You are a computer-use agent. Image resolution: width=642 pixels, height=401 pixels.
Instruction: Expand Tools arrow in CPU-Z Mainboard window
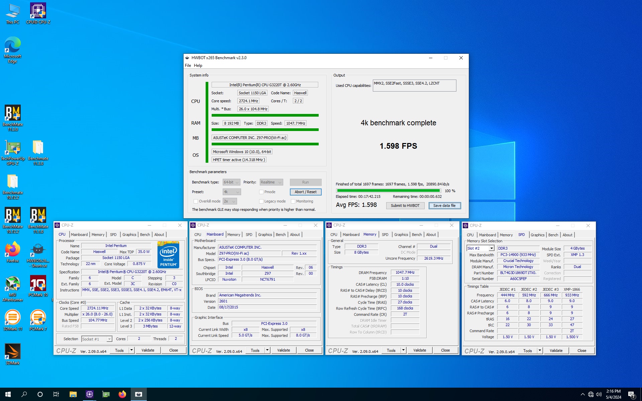click(267, 350)
